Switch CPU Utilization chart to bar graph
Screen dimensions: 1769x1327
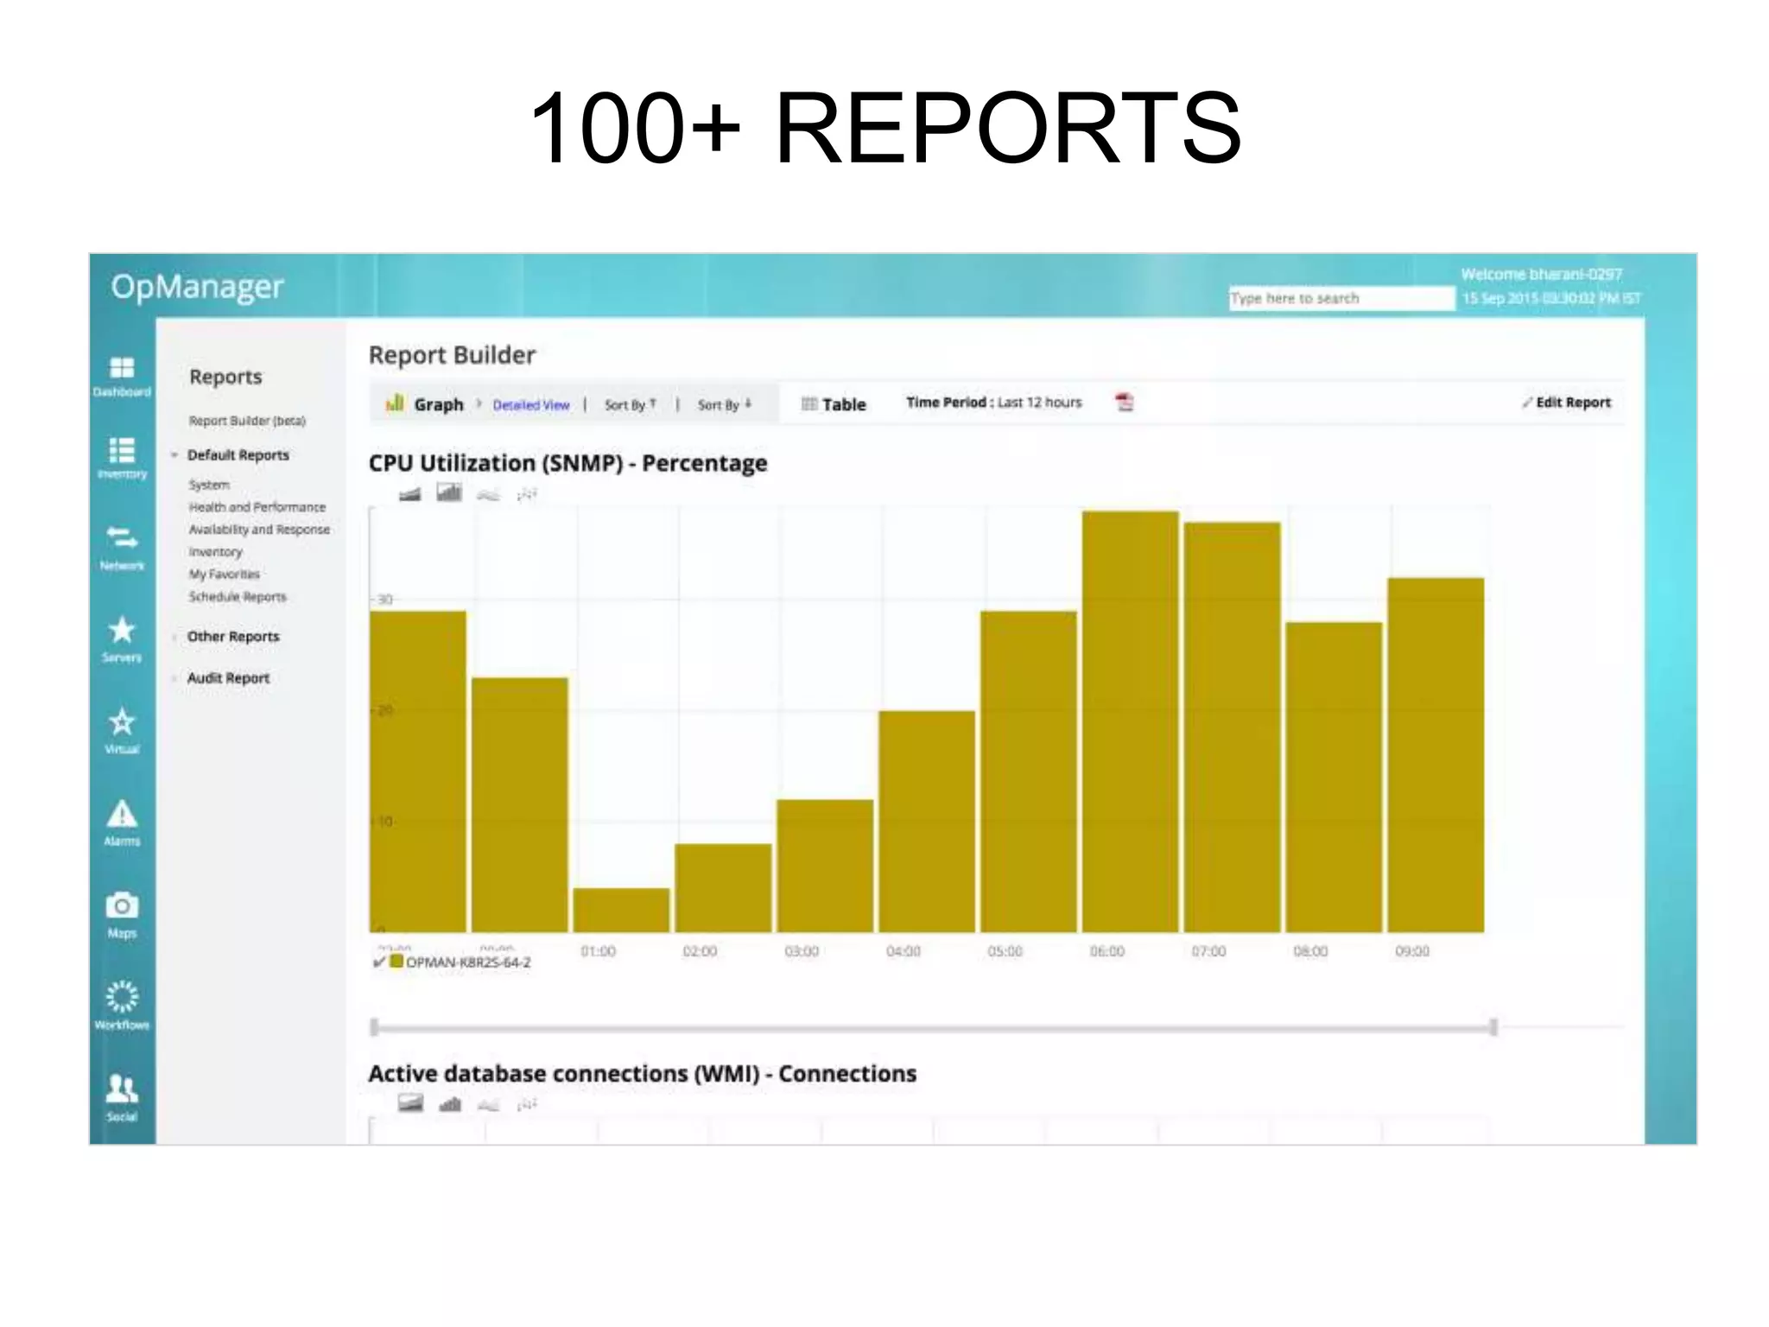click(x=449, y=493)
